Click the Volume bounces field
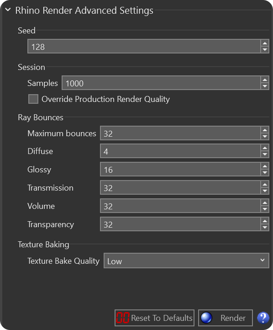This screenshot has width=273, height=330. click(180, 206)
